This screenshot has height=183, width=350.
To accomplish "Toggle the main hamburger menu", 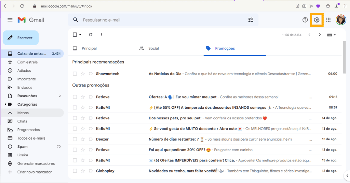I will (x=10, y=20).
